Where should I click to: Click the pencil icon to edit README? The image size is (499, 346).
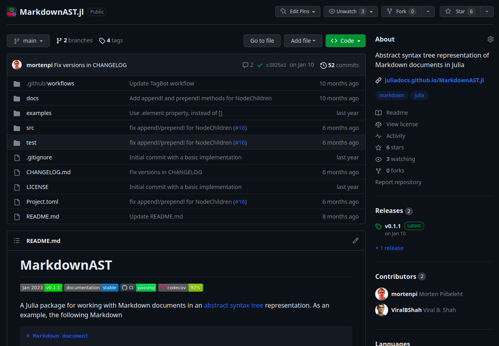point(355,241)
